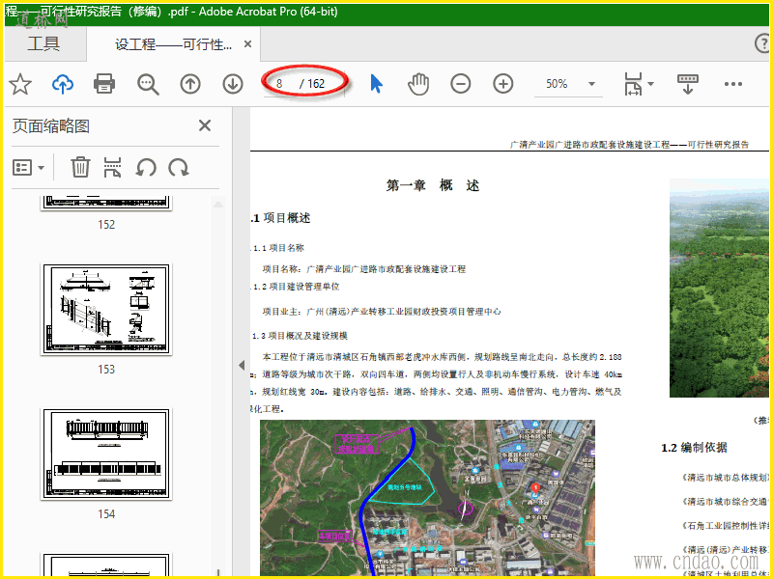The image size is (773, 579).
Task: Expand the page fit options dropdown
Action: coord(650,84)
